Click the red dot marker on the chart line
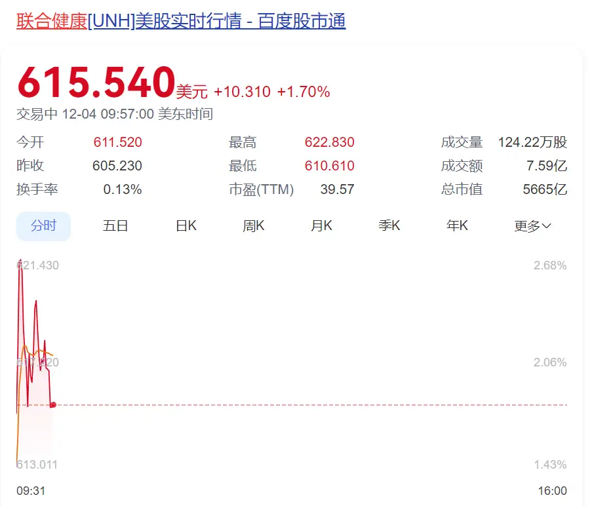The image size is (594, 506). [52, 404]
